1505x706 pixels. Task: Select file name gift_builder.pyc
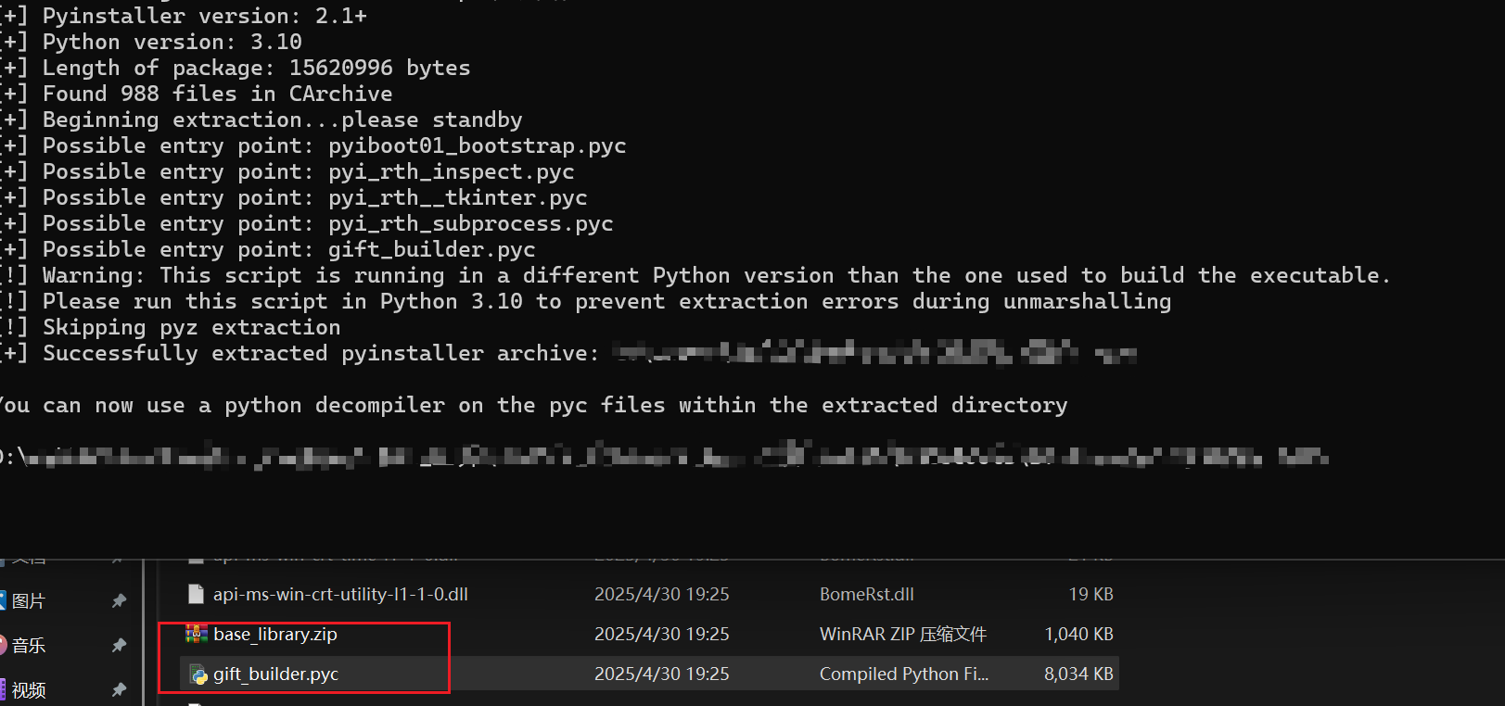(x=275, y=674)
